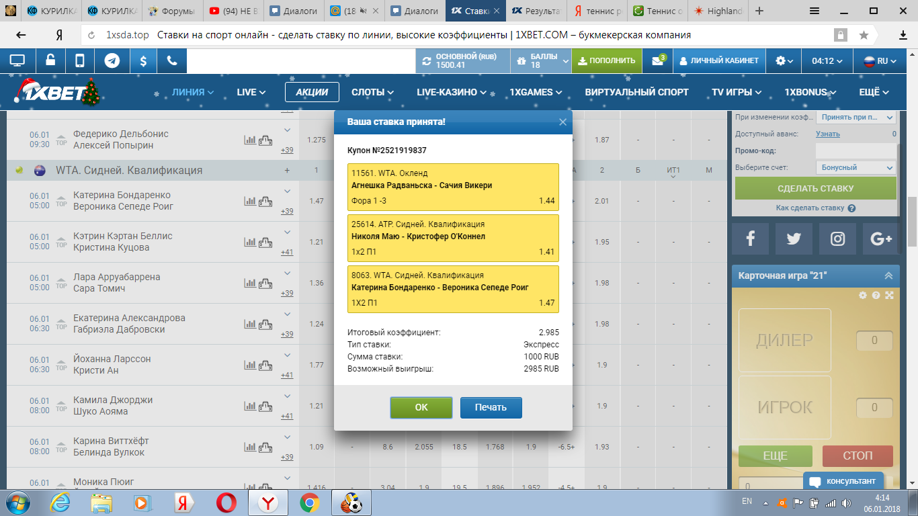Click the Печать button
Screen dimensions: 918x516
click(x=491, y=407)
